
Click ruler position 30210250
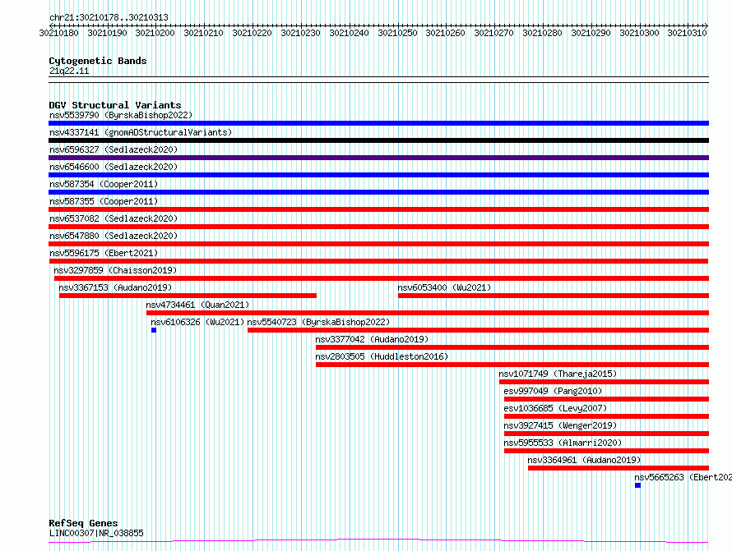click(x=397, y=33)
